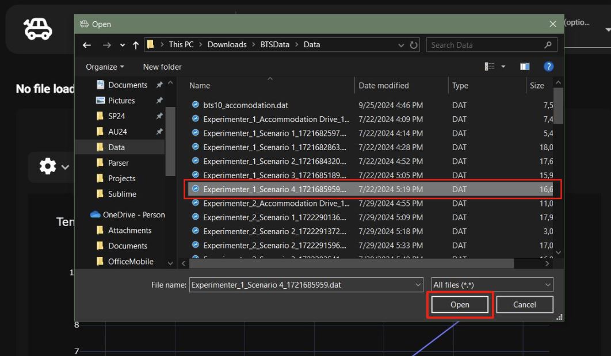
Task: Sort files by the Type column
Action: [460, 85]
